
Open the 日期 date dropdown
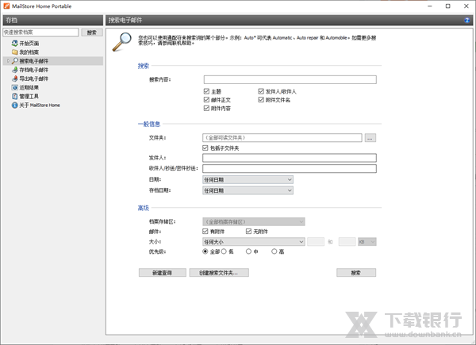coord(248,179)
